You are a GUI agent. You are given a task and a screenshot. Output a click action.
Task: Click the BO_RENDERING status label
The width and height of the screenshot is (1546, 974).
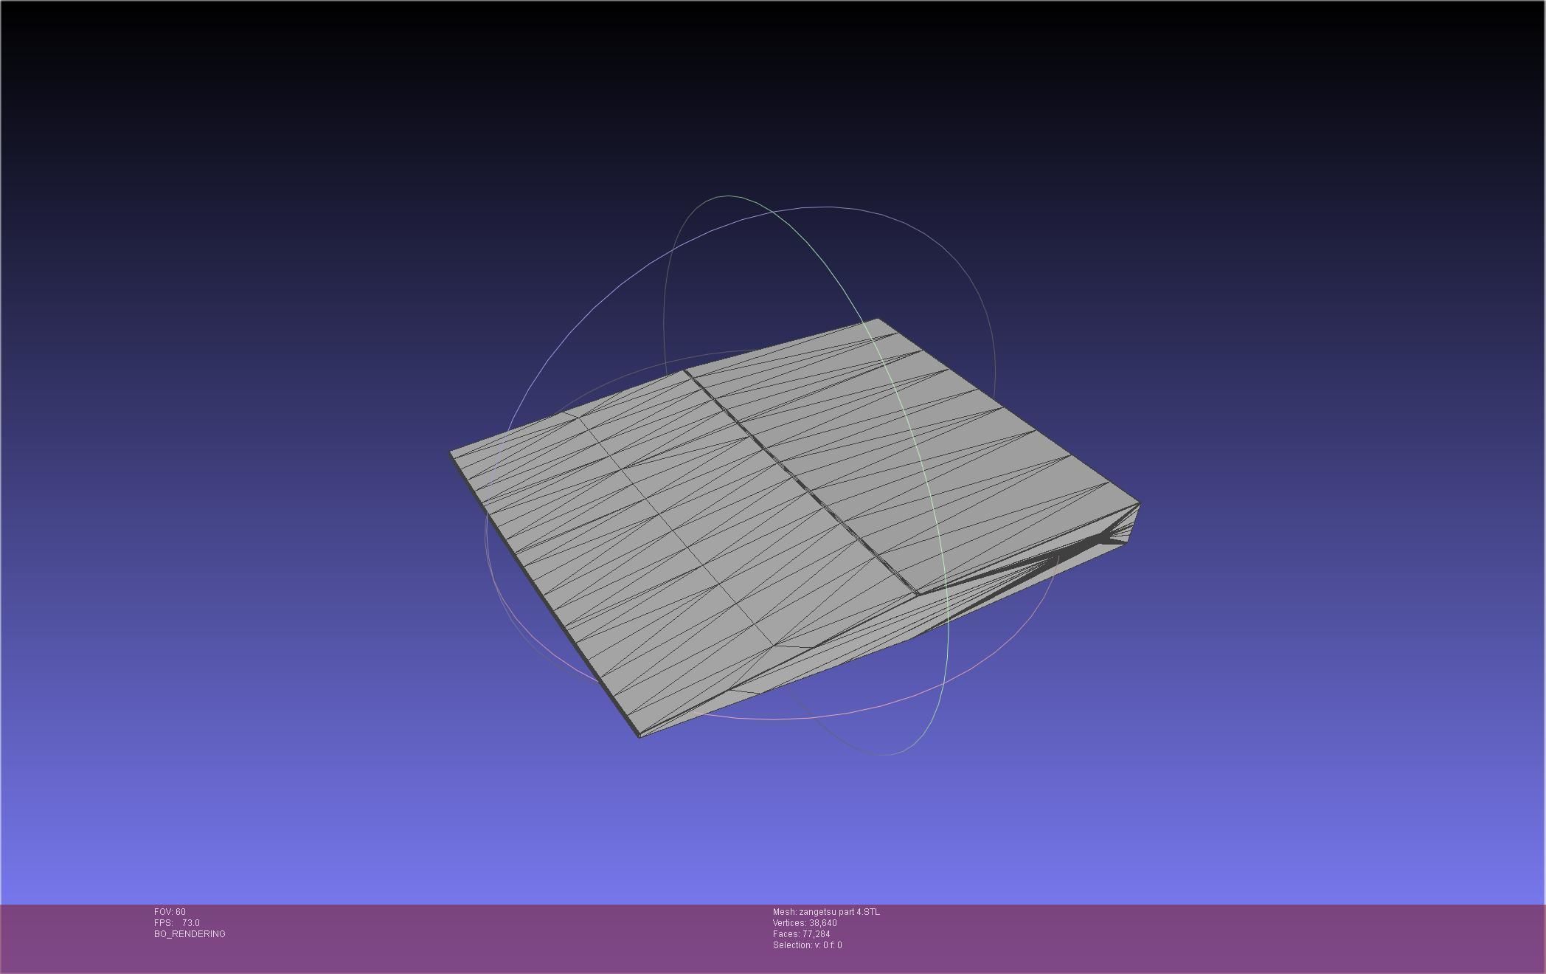(x=190, y=934)
